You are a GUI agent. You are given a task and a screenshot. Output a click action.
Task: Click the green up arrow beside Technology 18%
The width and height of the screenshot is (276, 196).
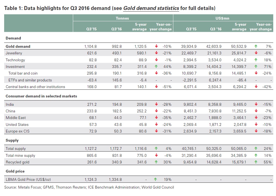click(x=256, y=60)
